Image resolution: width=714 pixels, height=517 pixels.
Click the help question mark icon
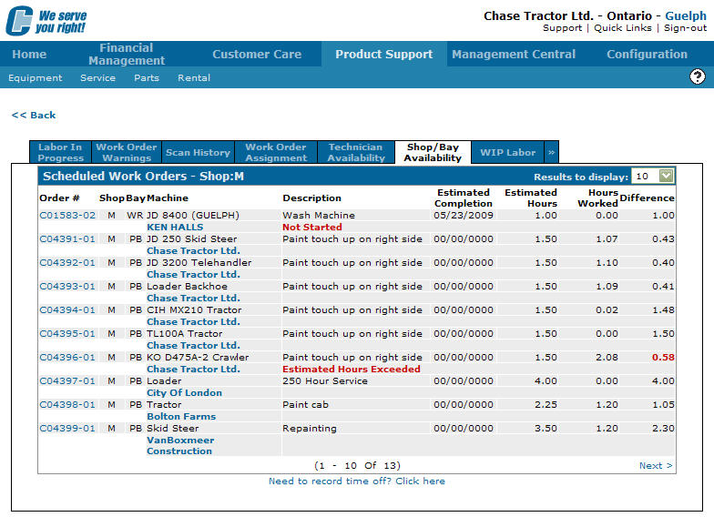(698, 77)
